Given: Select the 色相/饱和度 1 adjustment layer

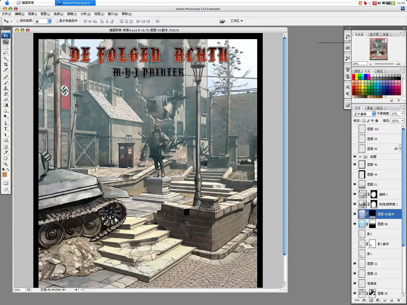Looking at the screenshot, I should (377, 204).
